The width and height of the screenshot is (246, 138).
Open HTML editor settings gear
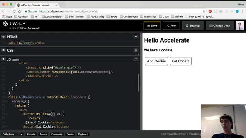[x=3, y=37]
